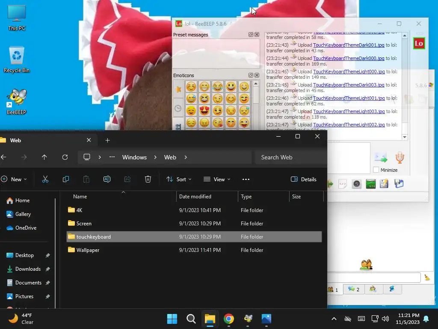Select the BeeBEEP groups tab
This screenshot has height=329, width=438.
click(373, 289)
